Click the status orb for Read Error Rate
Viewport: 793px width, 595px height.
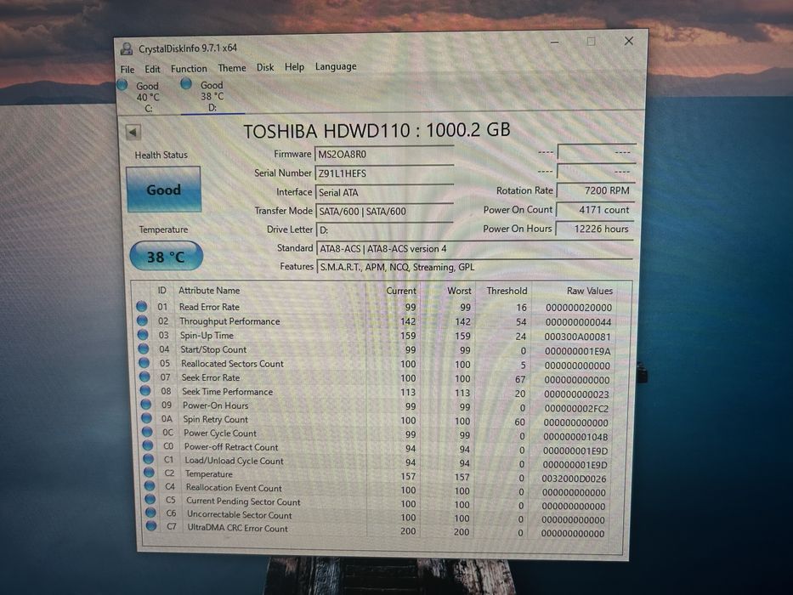coord(142,306)
